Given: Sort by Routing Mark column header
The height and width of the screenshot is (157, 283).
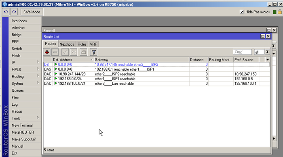Looking at the screenshot, I should 221,60.
